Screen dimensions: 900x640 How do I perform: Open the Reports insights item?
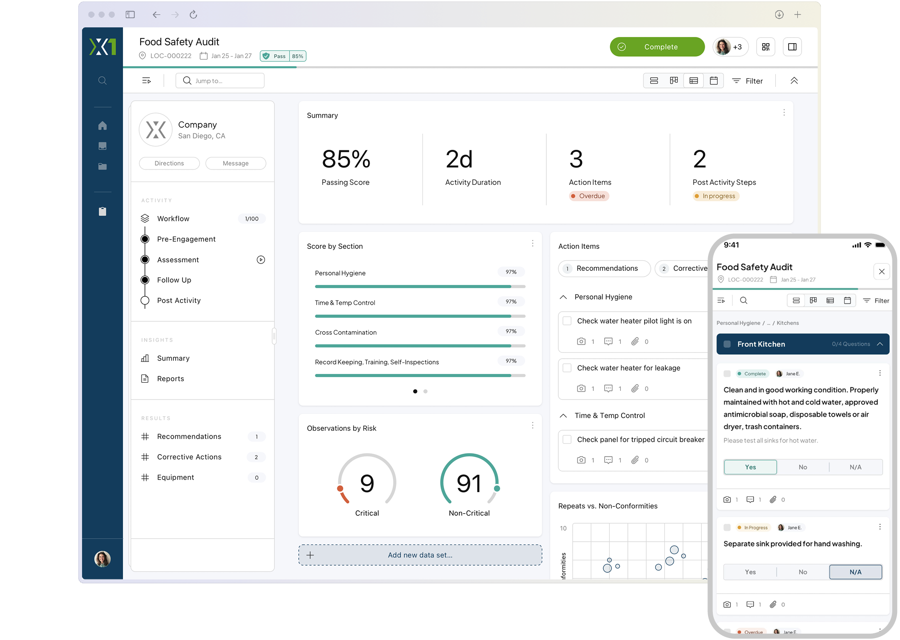point(170,379)
